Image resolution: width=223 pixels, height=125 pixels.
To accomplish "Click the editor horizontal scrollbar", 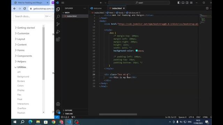I will [x=118, y=114].
